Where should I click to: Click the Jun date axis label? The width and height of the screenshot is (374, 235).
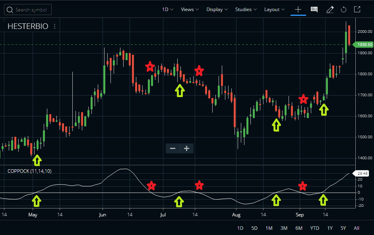102,215
